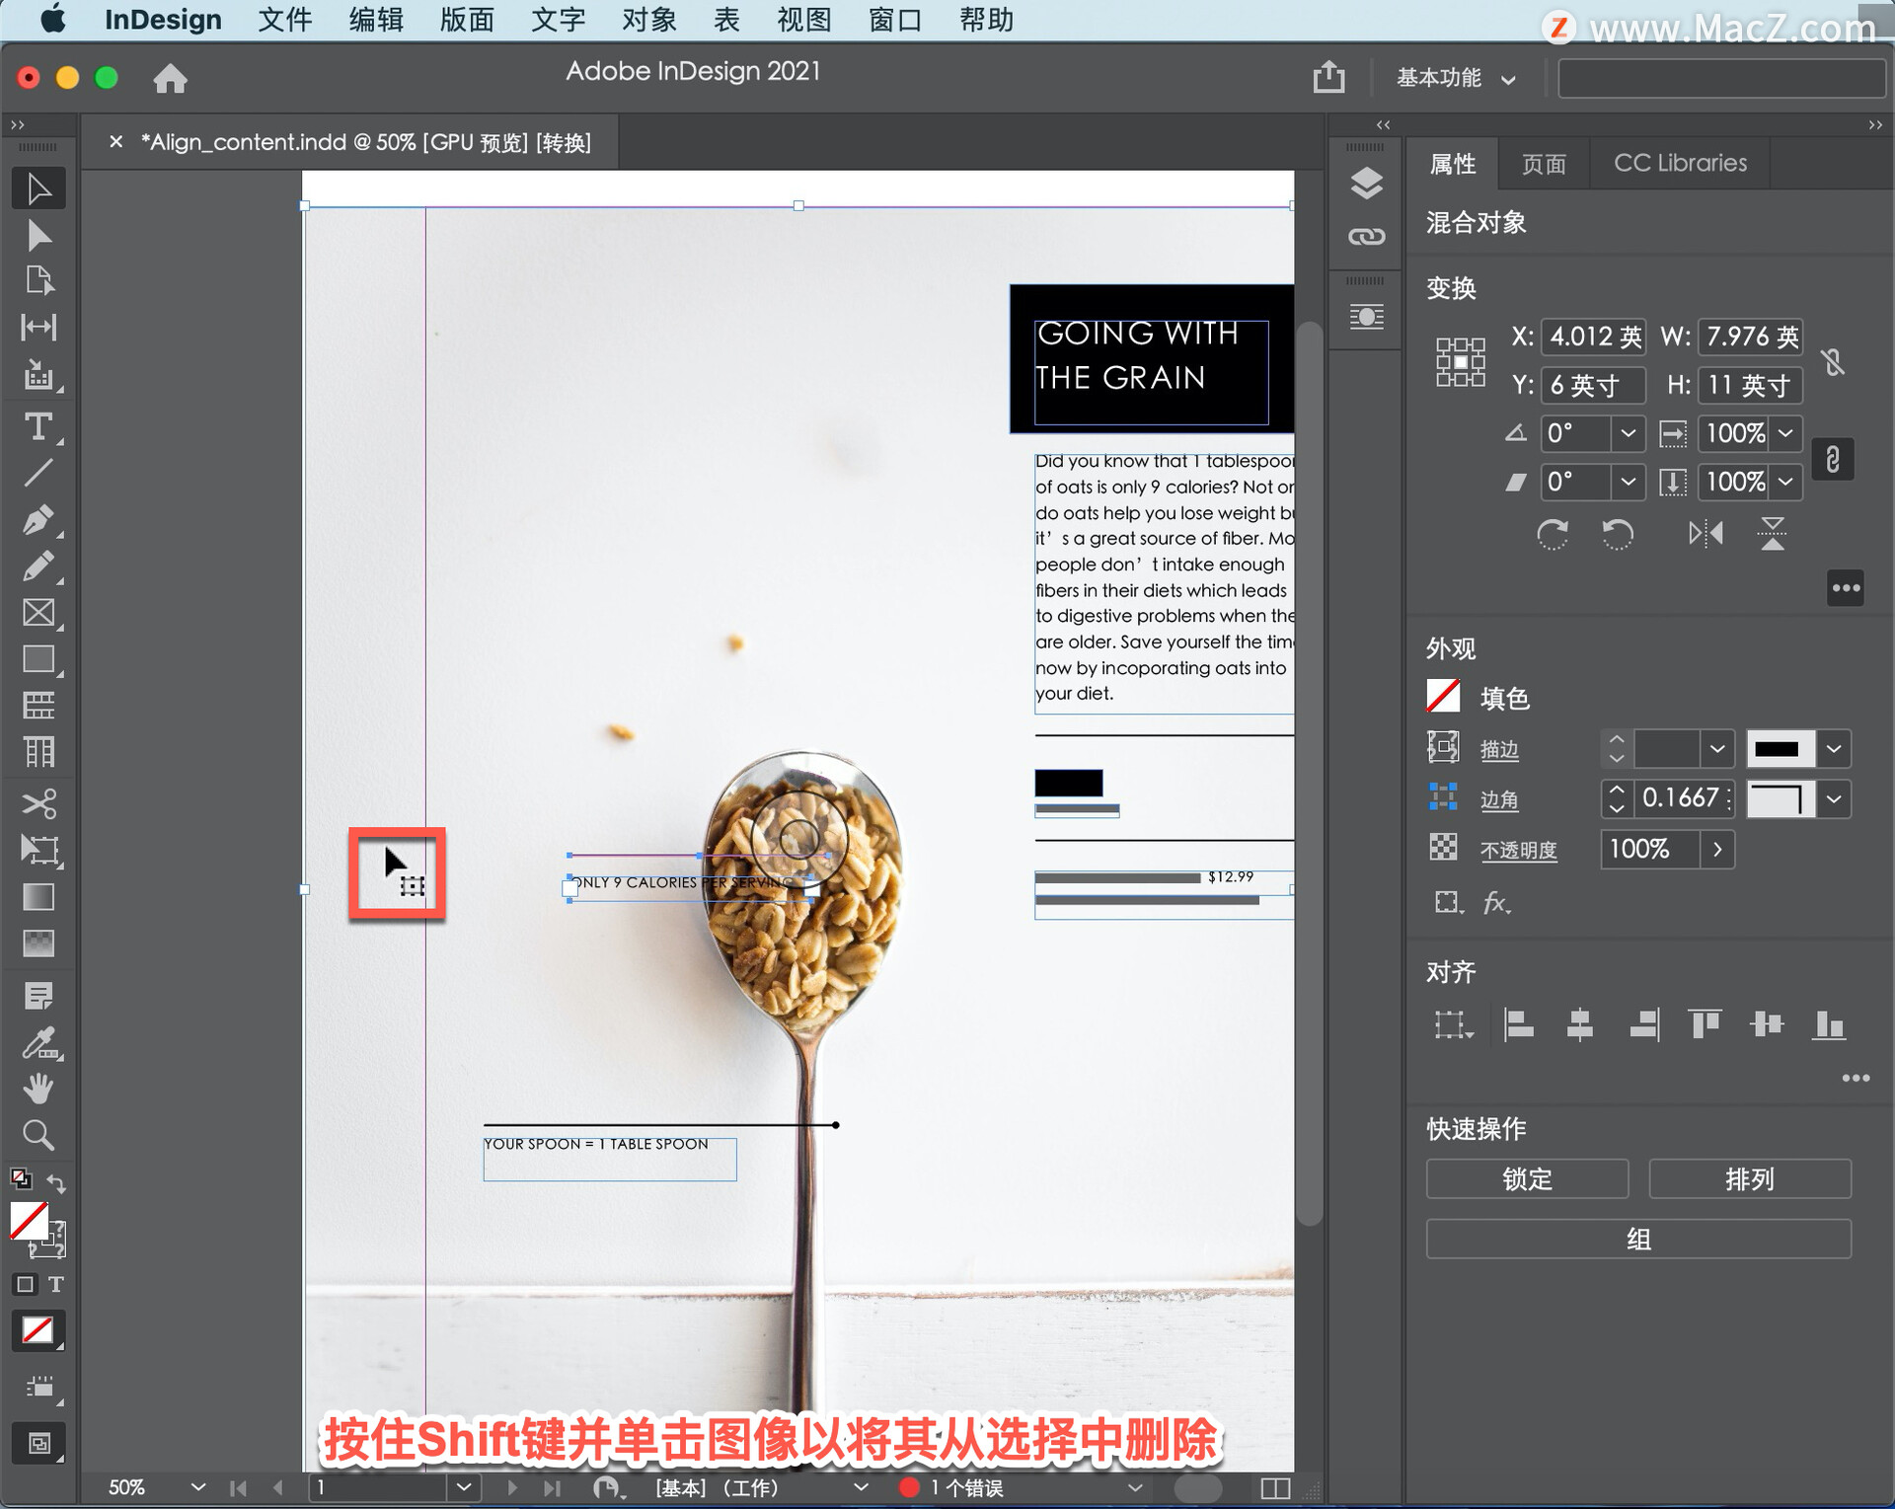Screen dimensions: 1895x1509
Task: Pick the Eyedropper tool
Action: point(38,1043)
